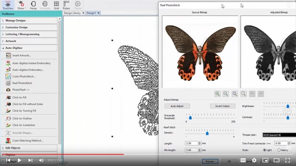Image resolution: width=296 pixels, height=166 pixels.
Task: Click the Min length input field
Action: 192,150
